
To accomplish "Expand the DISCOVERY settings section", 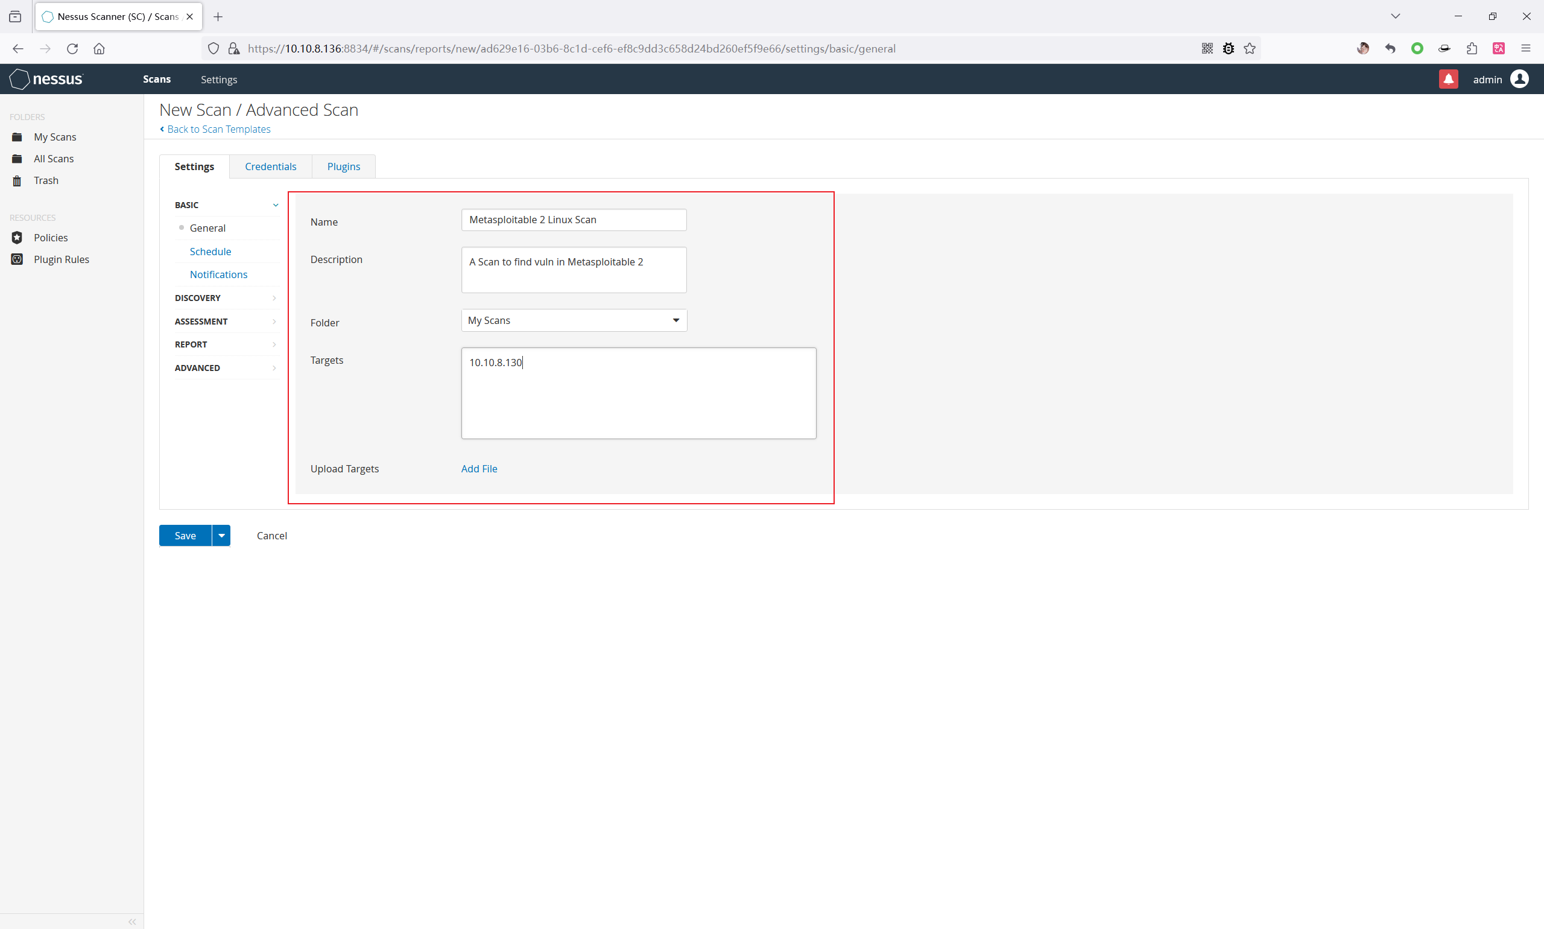I will 227,298.
